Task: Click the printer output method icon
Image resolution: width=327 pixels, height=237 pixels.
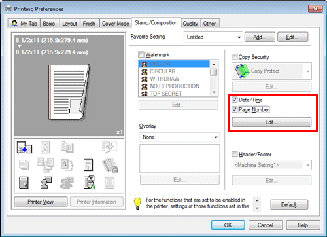Action: (x=24, y=147)
